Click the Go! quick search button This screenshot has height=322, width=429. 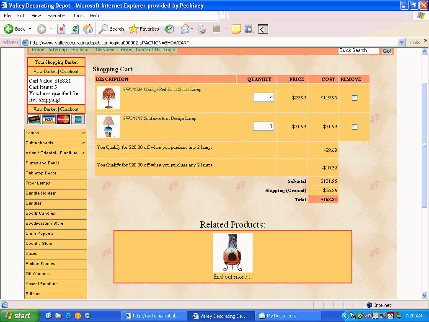click(387, 51)
